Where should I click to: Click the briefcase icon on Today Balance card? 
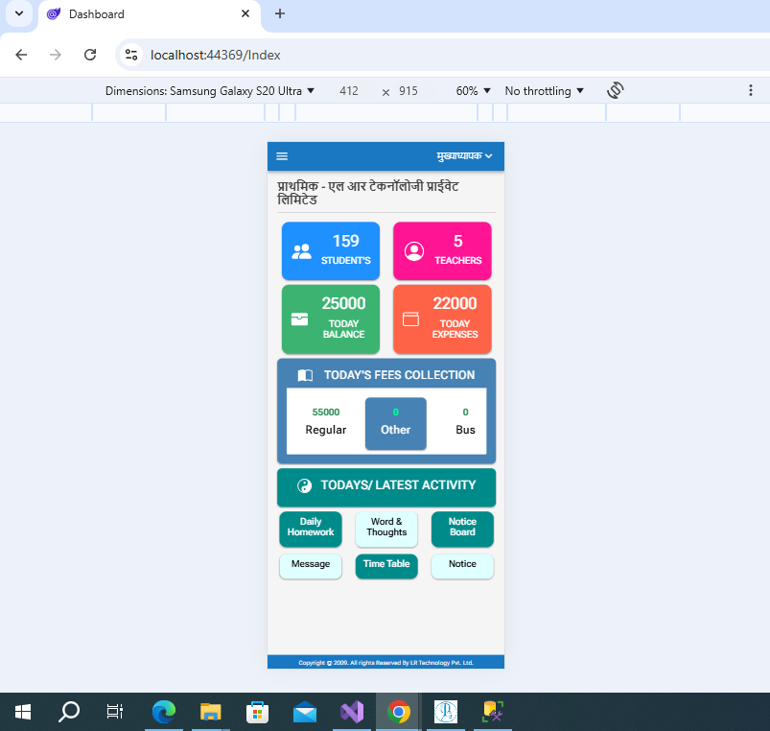(x=299, y=319)
